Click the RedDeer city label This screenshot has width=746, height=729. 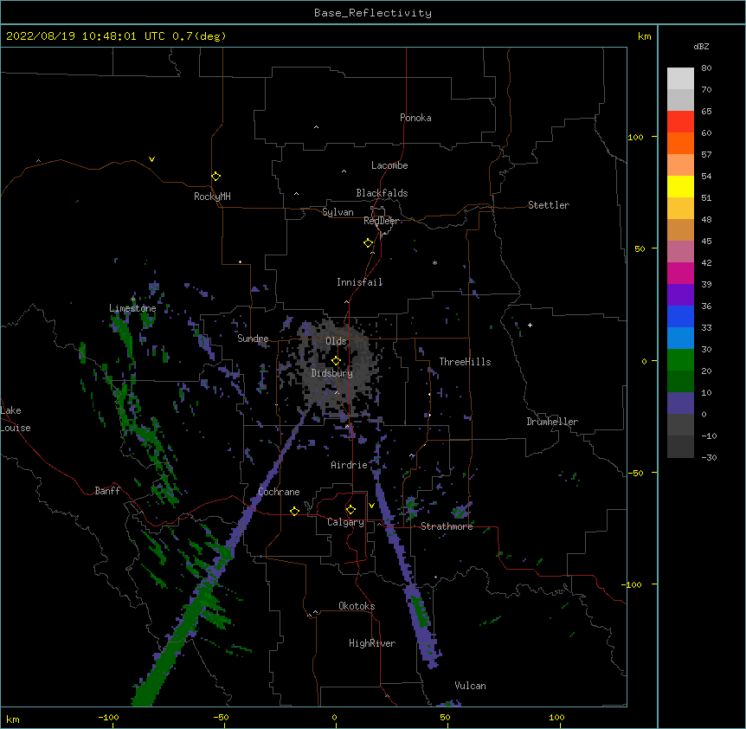point(382,221)
